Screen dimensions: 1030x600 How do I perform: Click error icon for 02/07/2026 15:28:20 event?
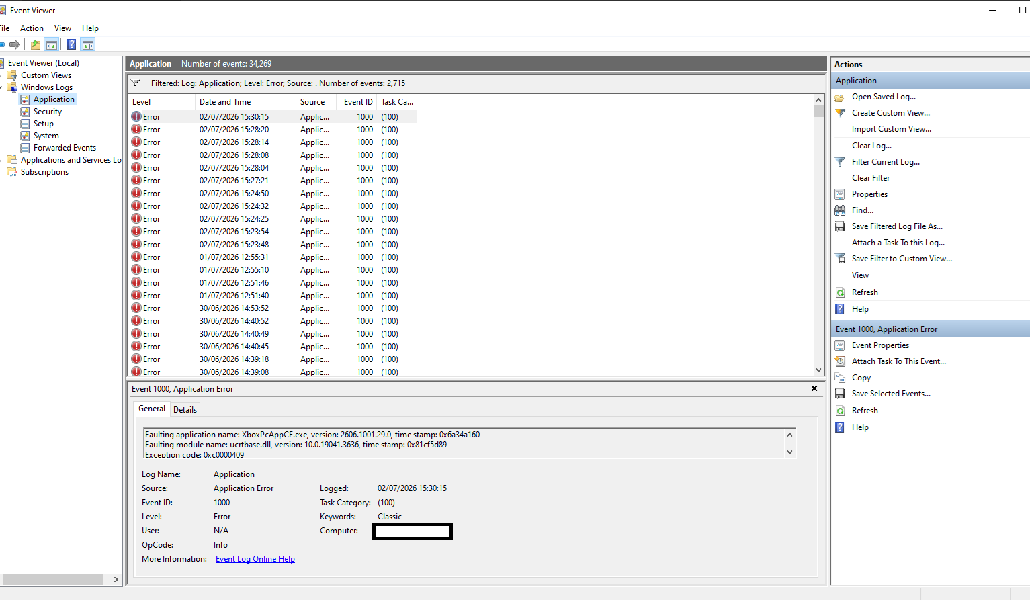pos(136,130)
